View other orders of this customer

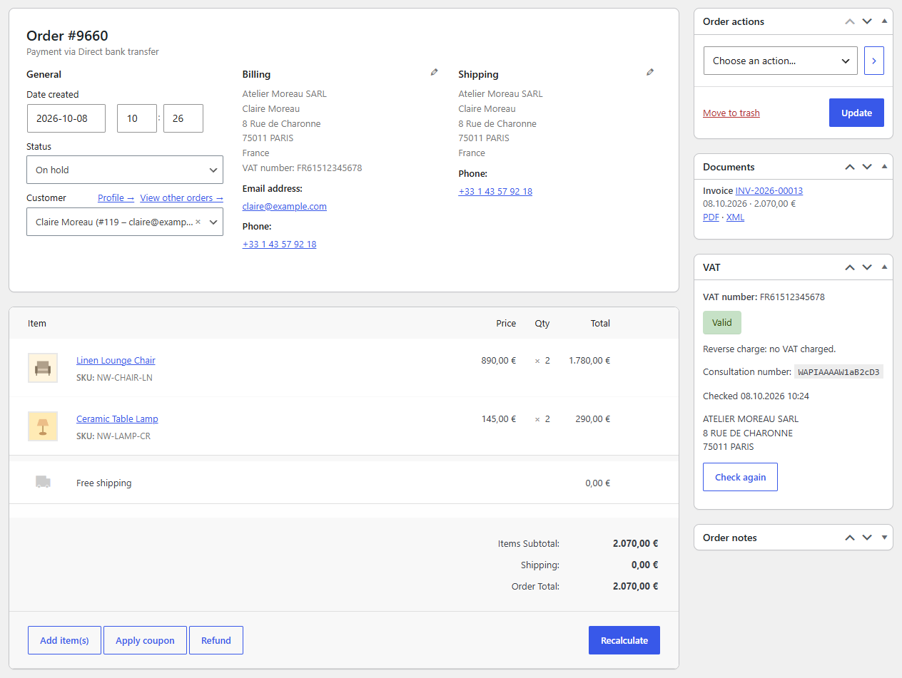pyautogui.click(x=181, y=197)
